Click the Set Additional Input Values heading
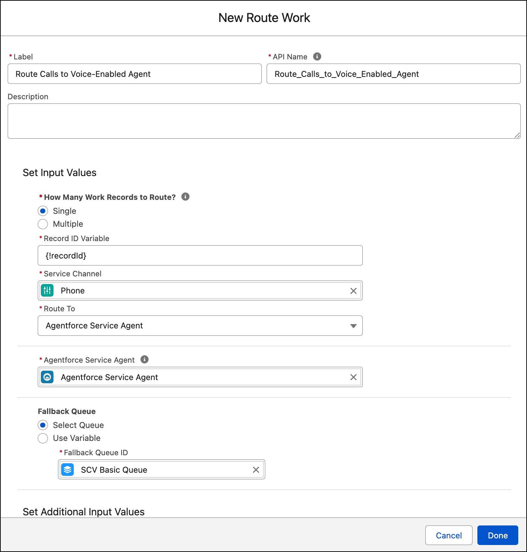527x552 pixels. (84, 512)
